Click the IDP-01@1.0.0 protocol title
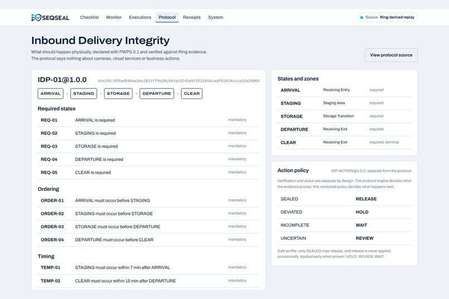The width and height of the screenshot is (449, 299). [62, 80]
